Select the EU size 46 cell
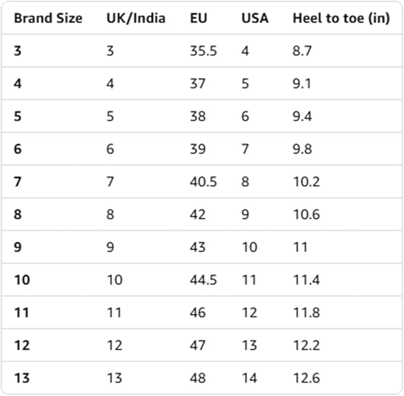Image resolution: width=404 pixels, height=396 pixels. click(x=198, y=313)
